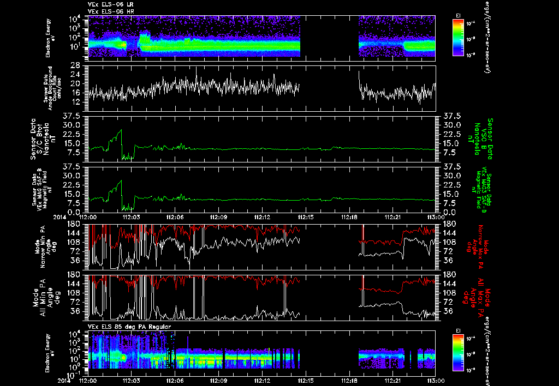
Task: Click the 'Mode Narrow Max PA Angle' red label
Action: [477, 246]
